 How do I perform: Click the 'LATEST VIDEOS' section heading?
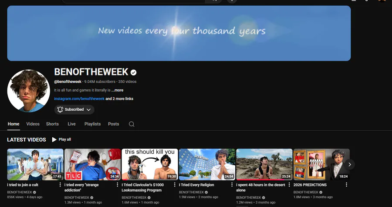coord(27,140)
